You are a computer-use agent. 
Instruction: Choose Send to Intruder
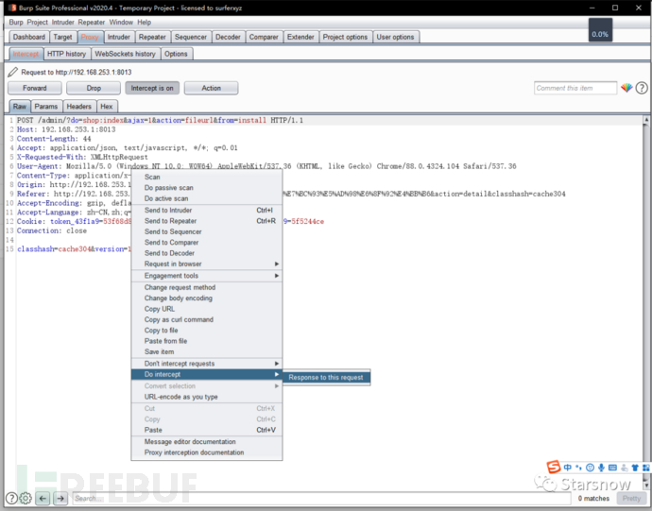click(207, 210)
